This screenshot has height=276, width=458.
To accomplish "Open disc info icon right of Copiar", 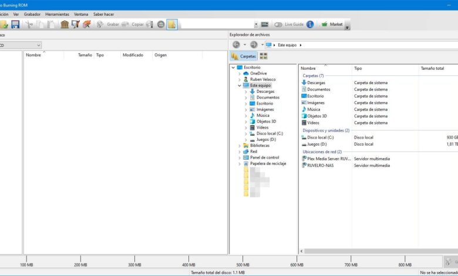I will pos(150,25).
